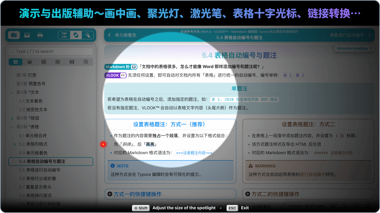Click the 表 1 reference link
The height and width of the screenshot is (213, 380).
287,75
